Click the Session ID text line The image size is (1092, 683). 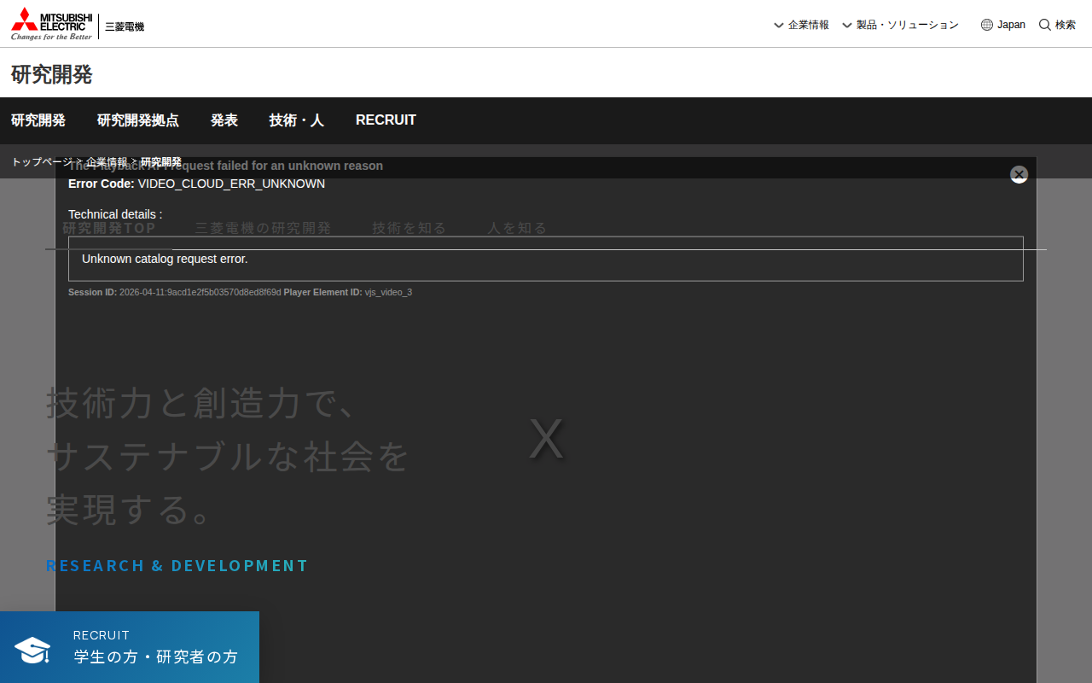[240, 292]
